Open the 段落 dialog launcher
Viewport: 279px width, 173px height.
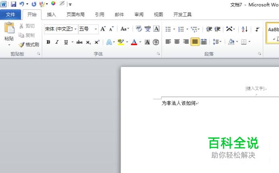click(x=259, y=54)
